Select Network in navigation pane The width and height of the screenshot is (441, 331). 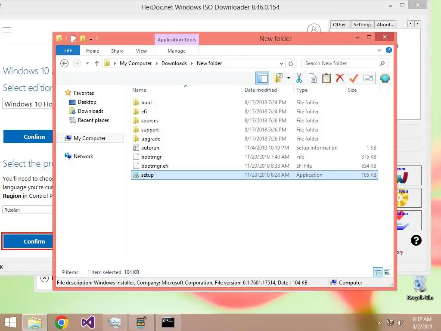tap(83, 156)
